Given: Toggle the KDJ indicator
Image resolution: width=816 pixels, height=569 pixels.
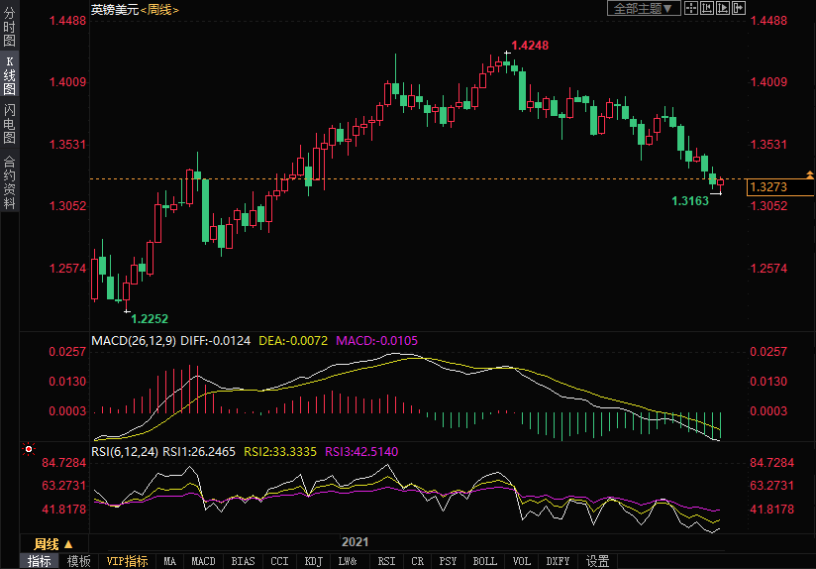Looking at the screenshot, I should click(x=313, y=561).
